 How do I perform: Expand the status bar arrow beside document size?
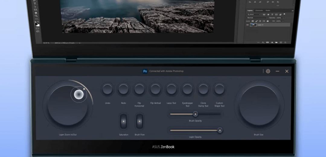pos(80,43)
